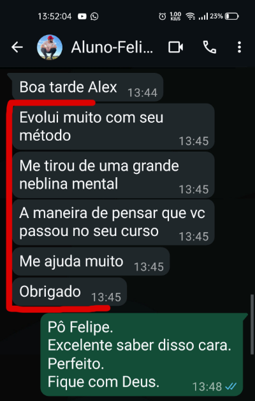Start a voice call with the phone icon
The height and width of the screenshot is (401, 255).
coord(210,47)
